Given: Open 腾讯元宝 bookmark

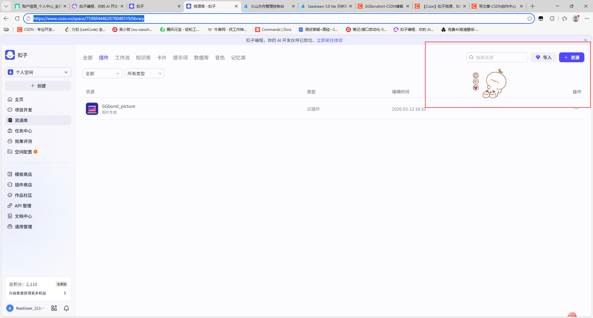Looking at the screenshot, I should [179, 30].
